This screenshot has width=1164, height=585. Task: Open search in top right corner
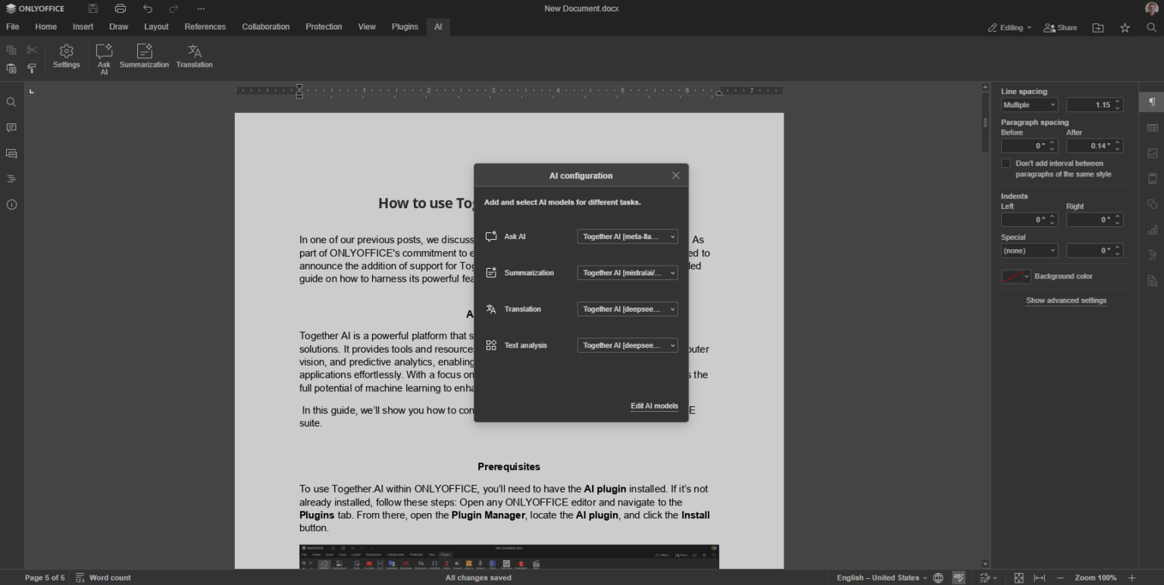tap(1151, 27)
